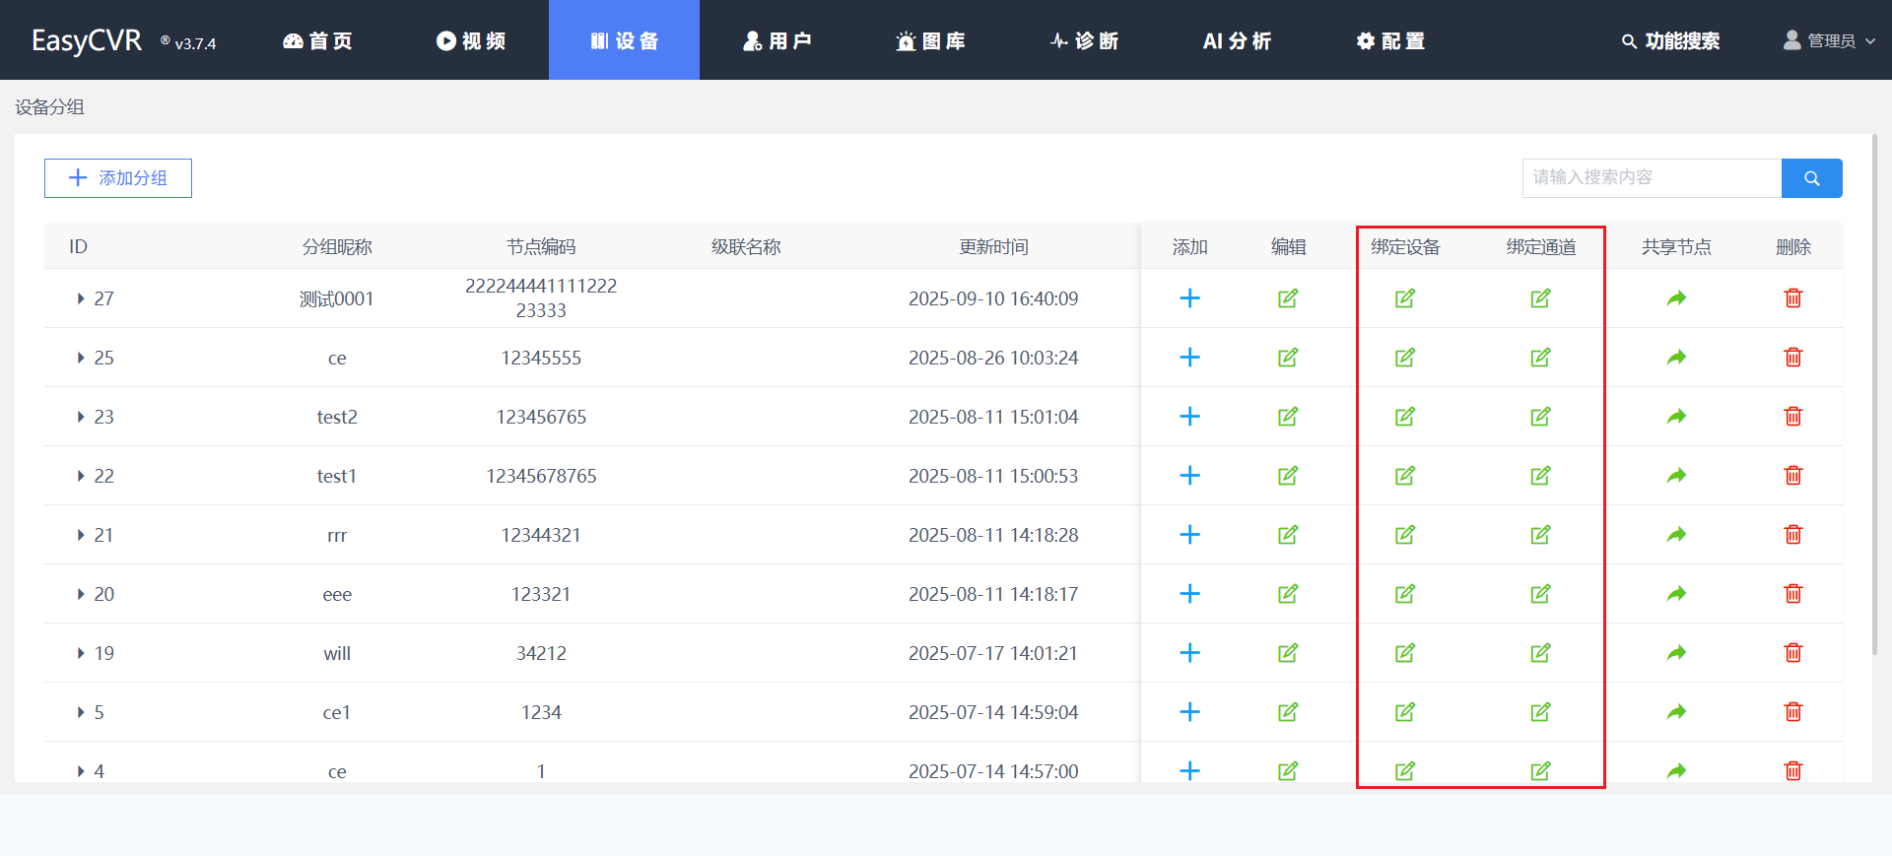Delete the group named eee
The image size is (1892, 856).
(x=1792, y=594)
